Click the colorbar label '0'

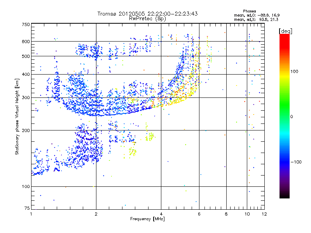[x=291, y=116]
